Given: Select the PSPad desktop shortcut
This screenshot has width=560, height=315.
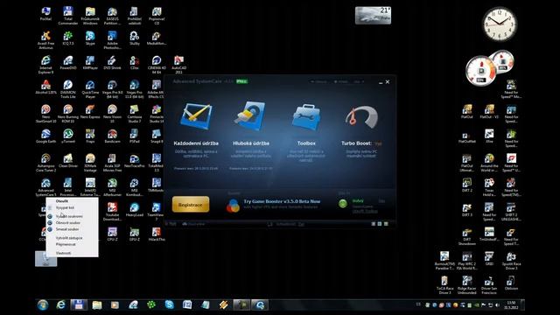Looking at the screenshot, I should (x=134, y=136).
